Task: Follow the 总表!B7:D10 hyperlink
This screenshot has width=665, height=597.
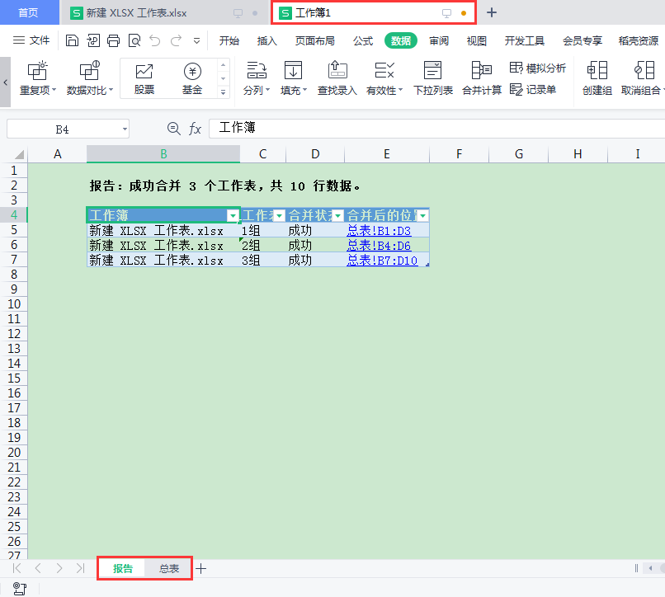Action: 382,261
